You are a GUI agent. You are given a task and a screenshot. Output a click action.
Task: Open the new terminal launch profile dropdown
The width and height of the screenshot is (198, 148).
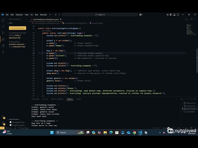(184, 99)
